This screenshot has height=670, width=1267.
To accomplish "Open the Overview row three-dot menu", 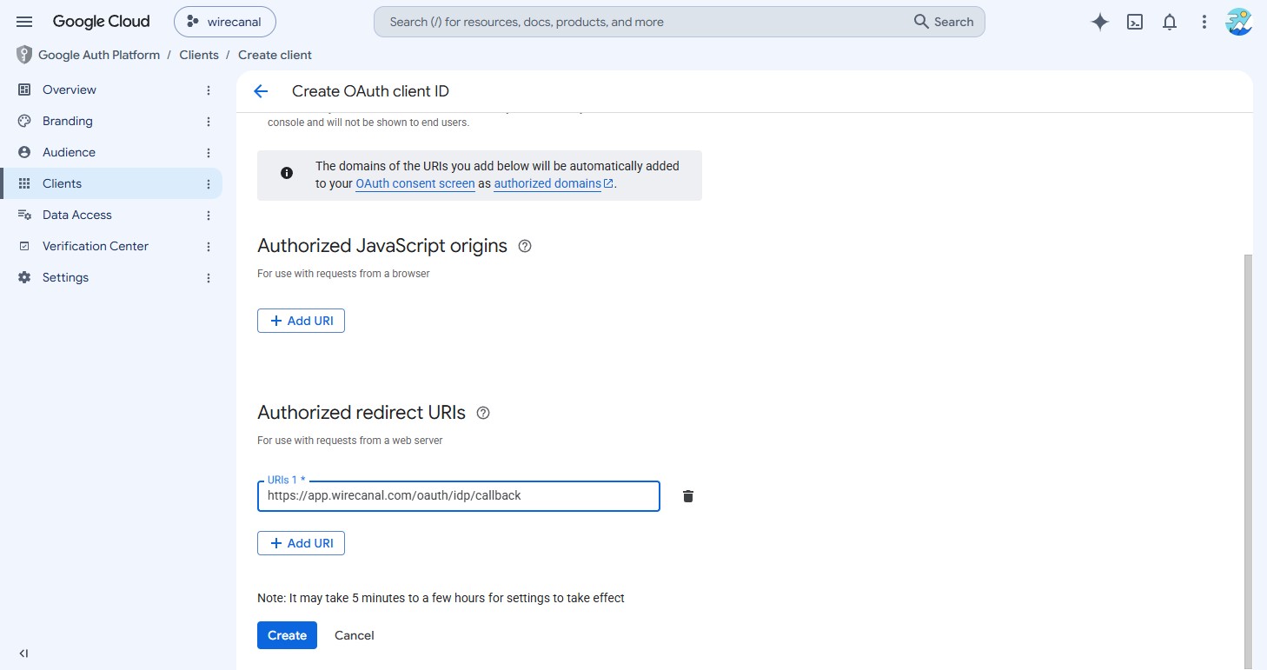I will click(209, 90).
